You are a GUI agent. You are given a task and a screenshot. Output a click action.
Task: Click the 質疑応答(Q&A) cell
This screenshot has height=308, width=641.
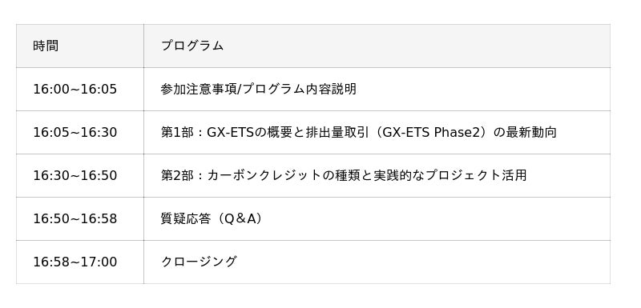click(x=377, y=218)
